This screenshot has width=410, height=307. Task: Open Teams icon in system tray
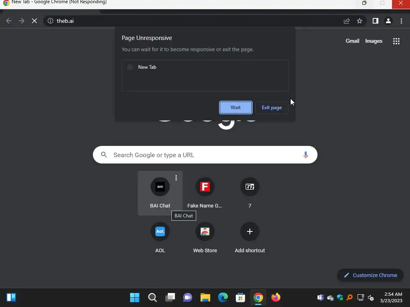tap(320, 297)
